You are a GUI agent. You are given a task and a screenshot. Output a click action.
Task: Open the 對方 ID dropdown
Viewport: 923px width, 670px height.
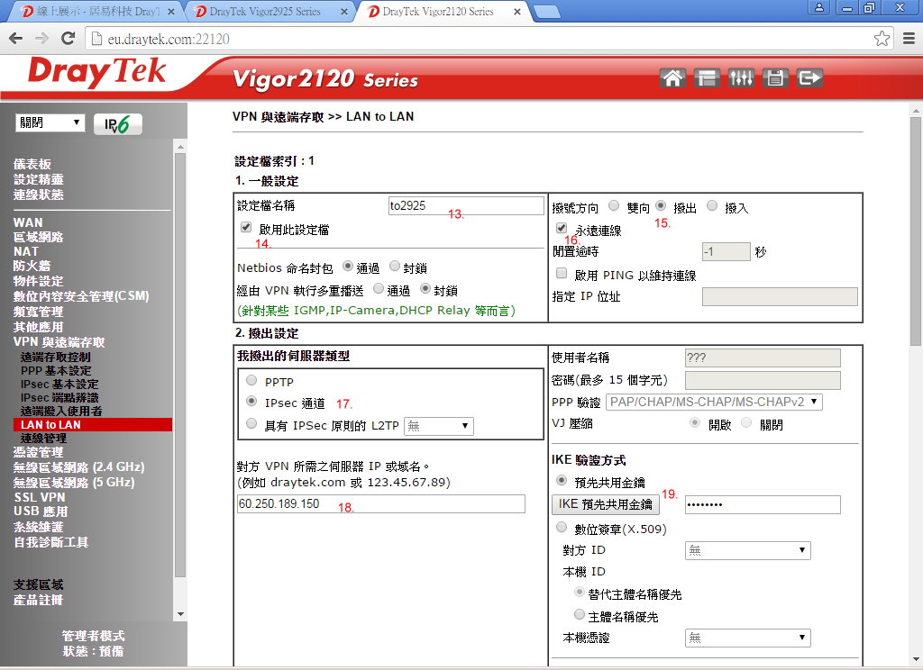tap(747, 550)
